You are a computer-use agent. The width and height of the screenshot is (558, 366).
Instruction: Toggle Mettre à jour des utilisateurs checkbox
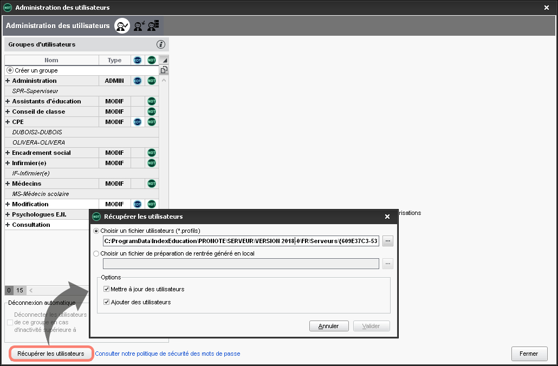106,289
